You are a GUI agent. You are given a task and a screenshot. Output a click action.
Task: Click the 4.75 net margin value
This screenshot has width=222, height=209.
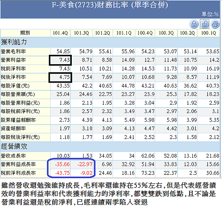click(x=64, y=77)
